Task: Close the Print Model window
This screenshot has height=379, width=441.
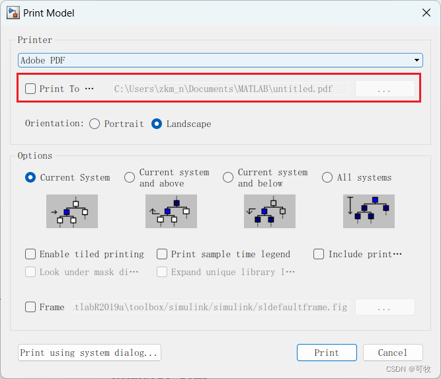Action: (x=426, y=13)
